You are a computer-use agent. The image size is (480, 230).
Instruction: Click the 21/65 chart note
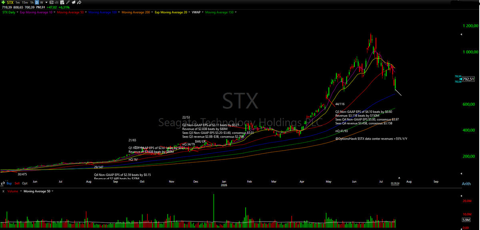(x=132, y=140)
